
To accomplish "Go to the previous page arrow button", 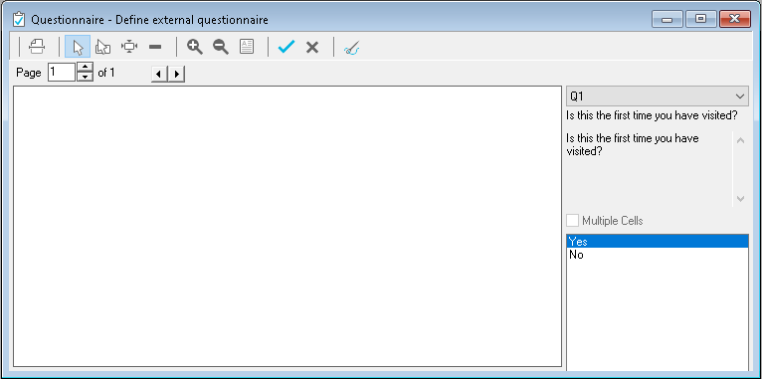I will pos(160,74).
